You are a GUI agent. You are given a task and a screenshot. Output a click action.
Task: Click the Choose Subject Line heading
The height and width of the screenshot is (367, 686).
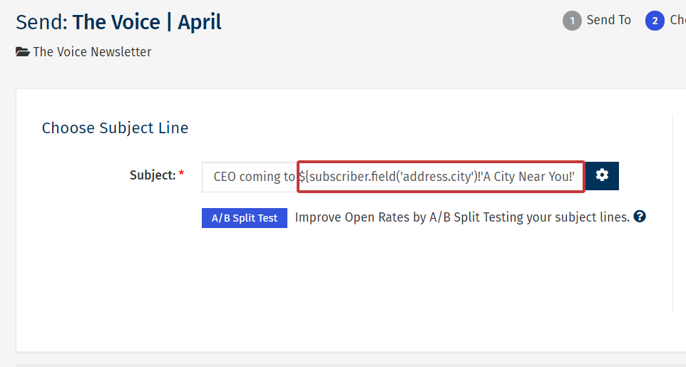click(115, 128)
